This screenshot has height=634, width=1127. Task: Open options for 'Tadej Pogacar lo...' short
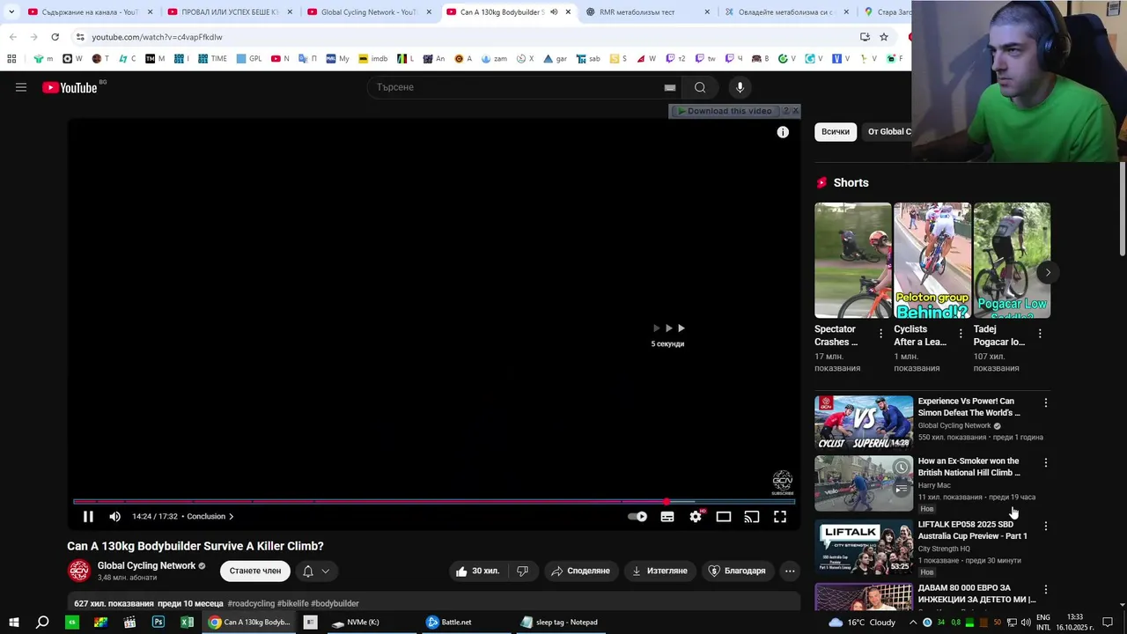1040,334
